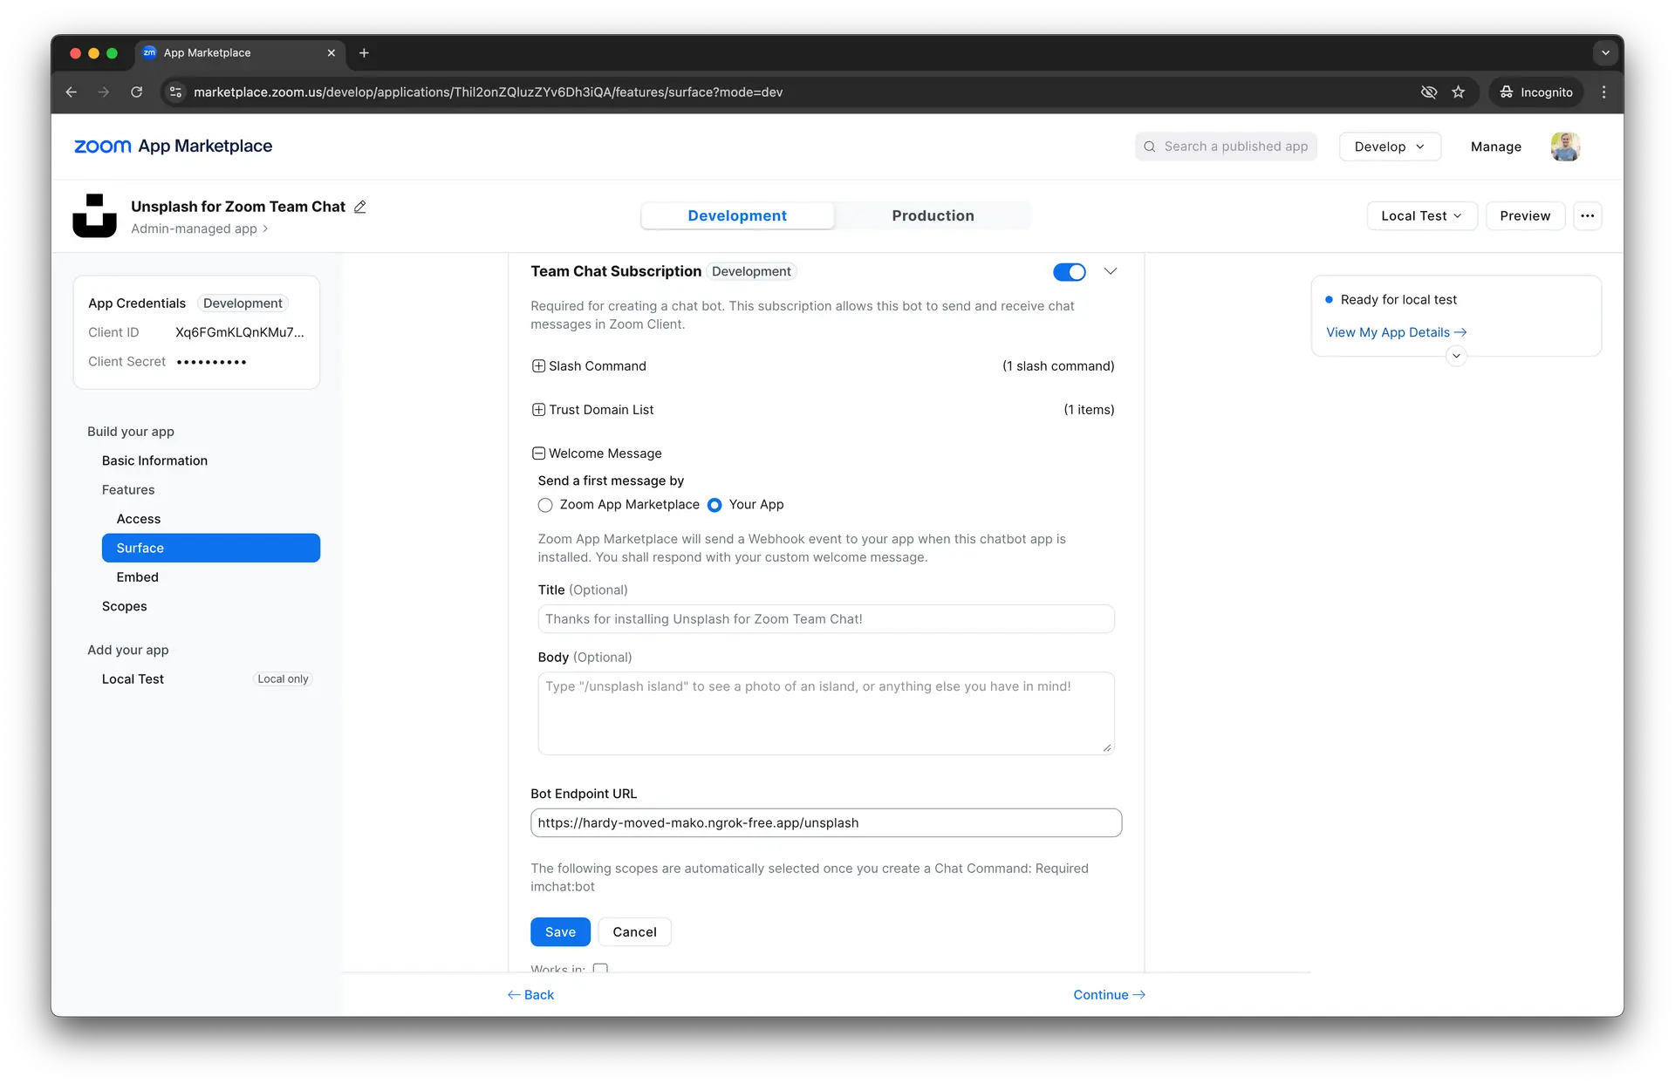Screen dimensions: 1675x1084
Task: Open the search for published apps
Action: [1226, 146]
